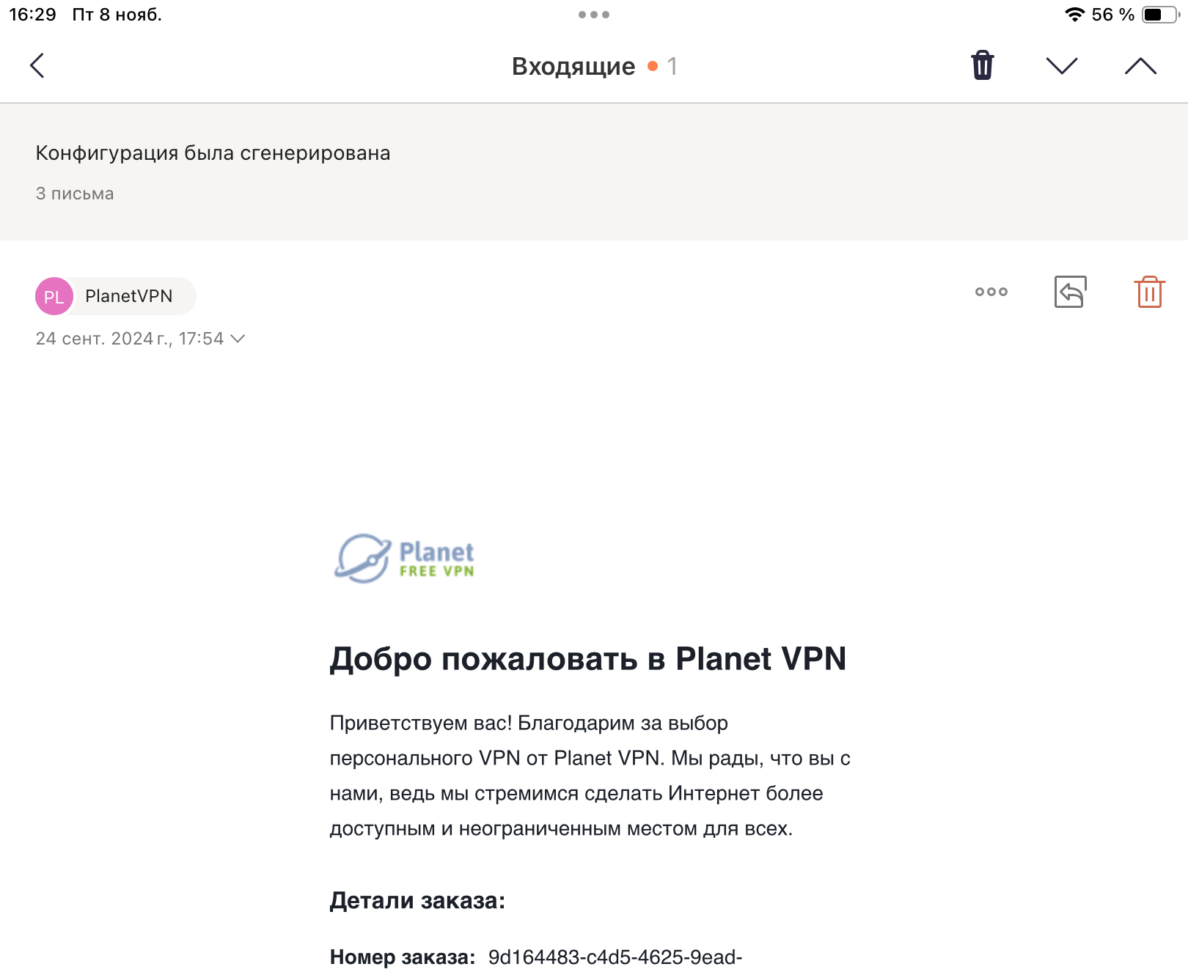Screen dimensions: 1188x972
Task: Jump to next message with down chevron
Action: [x=1062, y=66]
